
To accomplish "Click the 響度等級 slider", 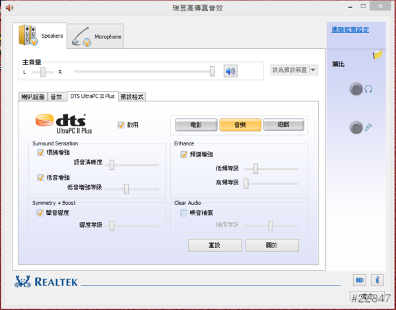I will [x=131, y=226].
